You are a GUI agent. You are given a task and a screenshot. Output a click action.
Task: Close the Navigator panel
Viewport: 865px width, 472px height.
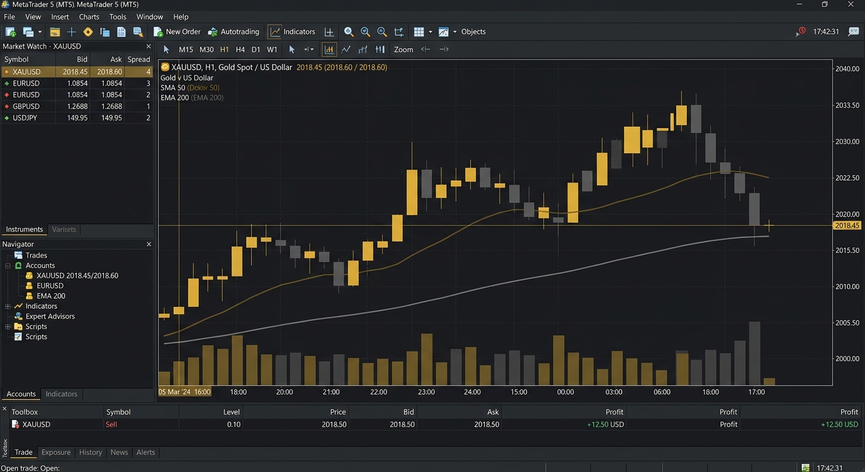(149, 244)
